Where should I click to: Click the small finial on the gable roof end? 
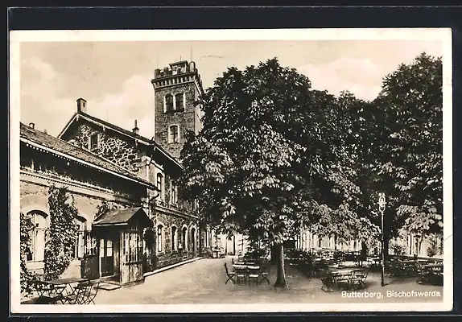click(135, 127)
